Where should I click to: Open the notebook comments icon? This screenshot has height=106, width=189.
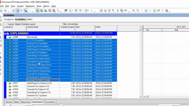coord(158,11)
